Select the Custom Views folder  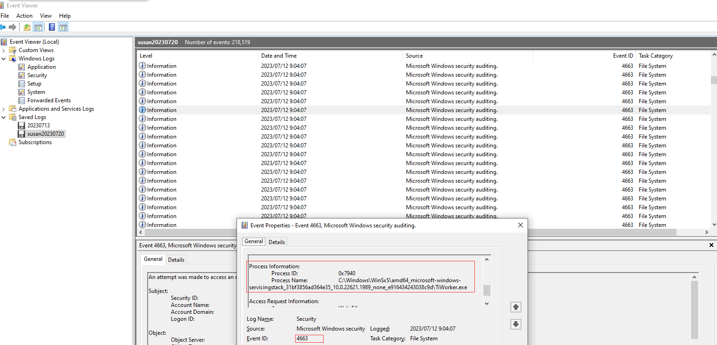coord(36,50)
